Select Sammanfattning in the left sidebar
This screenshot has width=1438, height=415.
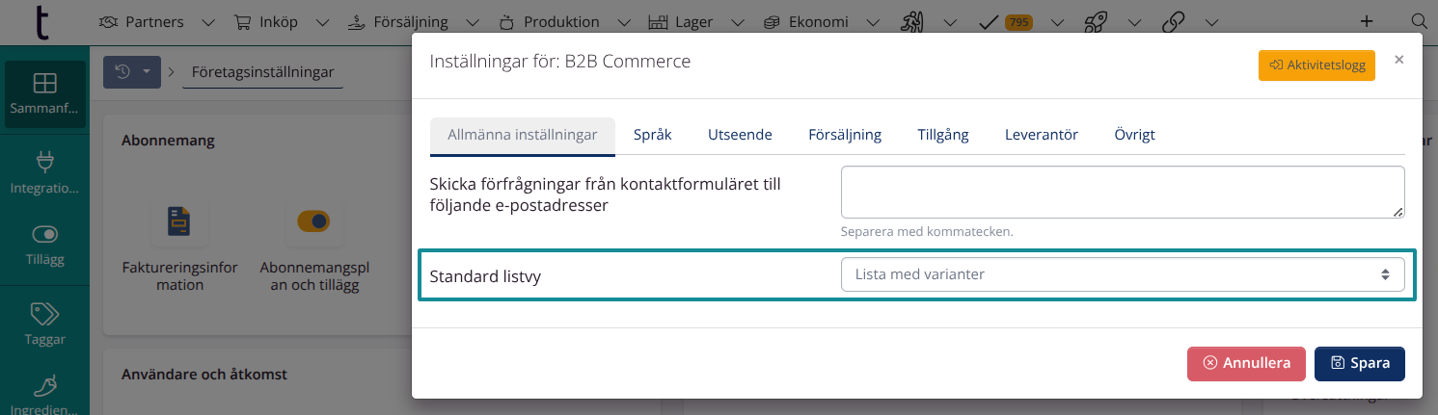(x=44, y=94)
